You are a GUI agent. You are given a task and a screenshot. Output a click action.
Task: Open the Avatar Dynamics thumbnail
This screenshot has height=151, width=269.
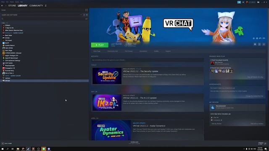pyautogui.click(x=111, y=130)
